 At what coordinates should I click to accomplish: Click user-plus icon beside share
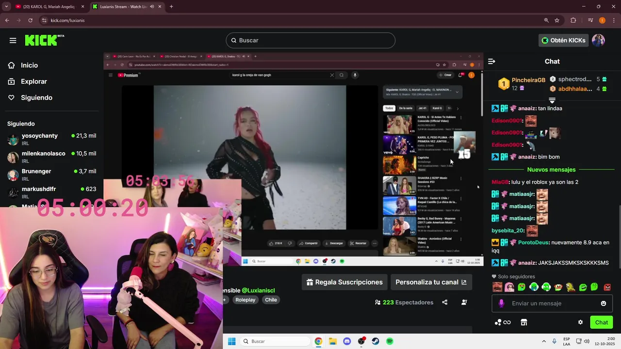coord(464,302)
